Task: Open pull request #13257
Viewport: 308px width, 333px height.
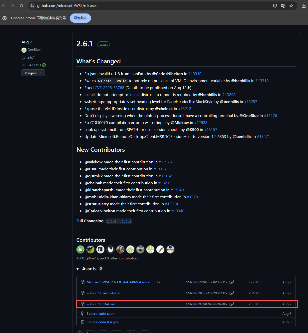Action: [x=251, y=102]
